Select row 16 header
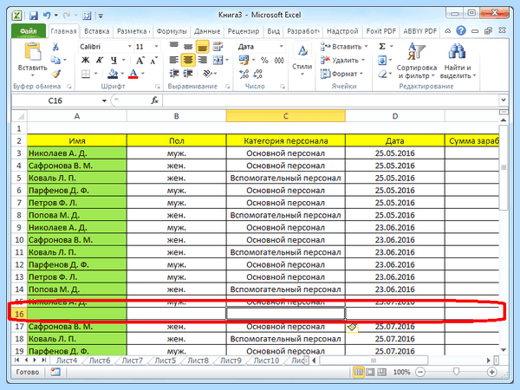This screenshot has height=390, width=520. (x=19, y=314)
